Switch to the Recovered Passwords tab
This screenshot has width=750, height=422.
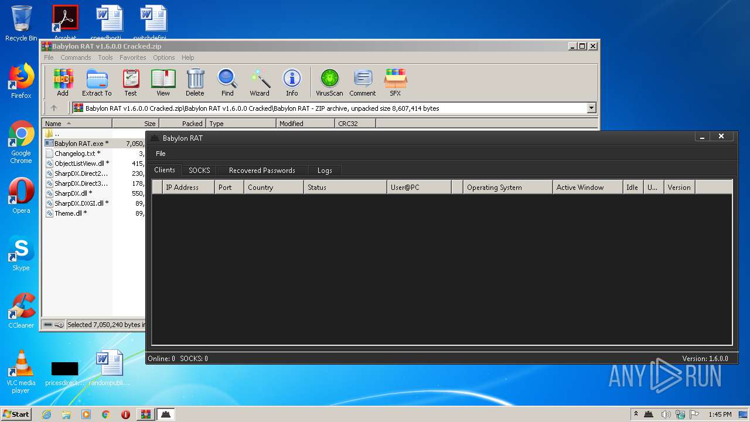[262, 171]
